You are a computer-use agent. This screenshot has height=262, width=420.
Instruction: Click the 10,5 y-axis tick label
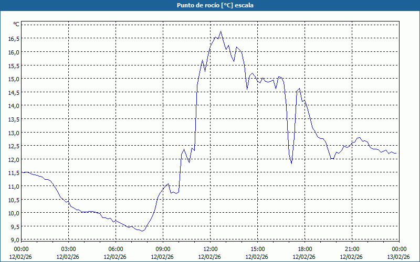[x=13, y=200]
